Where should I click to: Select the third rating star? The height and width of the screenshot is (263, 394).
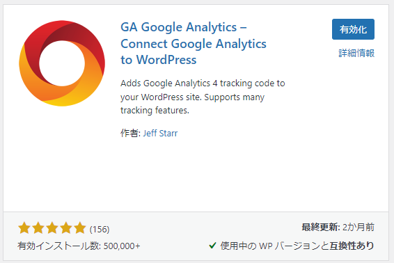tap(52, 228)
